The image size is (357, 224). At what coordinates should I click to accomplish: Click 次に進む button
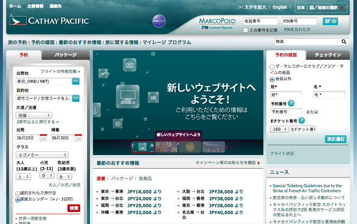point(336,139)
